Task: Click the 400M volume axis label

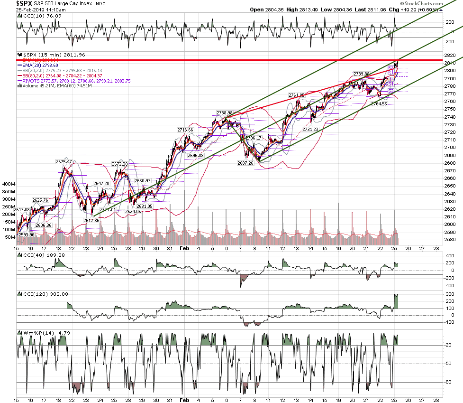Action: (9, 184)
